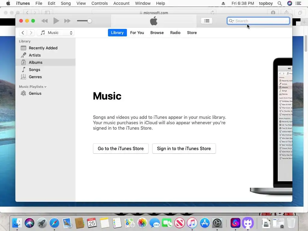The width and height of the screenshot is (308, 231).
Task: Skip forward to the next track
Action: 67,21
